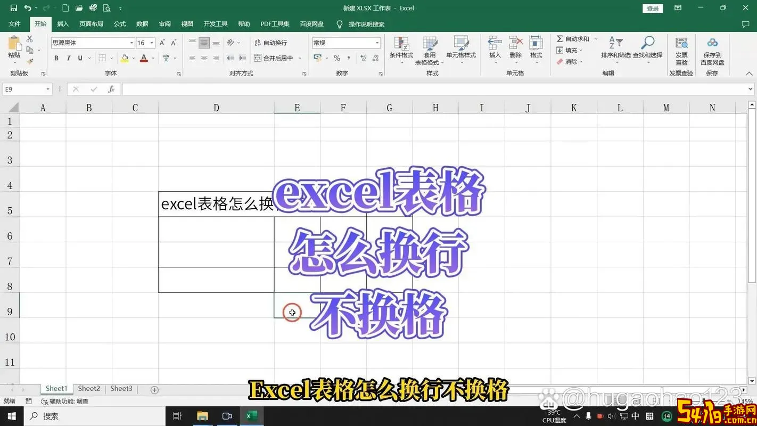
Task: Apply comma style
Action: point(349,58)
